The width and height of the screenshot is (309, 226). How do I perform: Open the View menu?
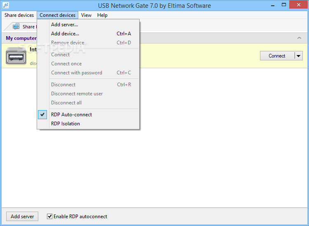pyautogui.click(x=86, y=15)
